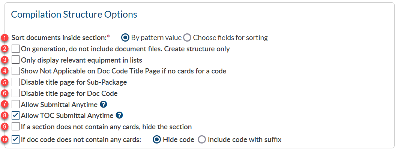This screenshot has width=398, height=151.
Task: Click the red number 3 marker badge
Action: [5, 60]
